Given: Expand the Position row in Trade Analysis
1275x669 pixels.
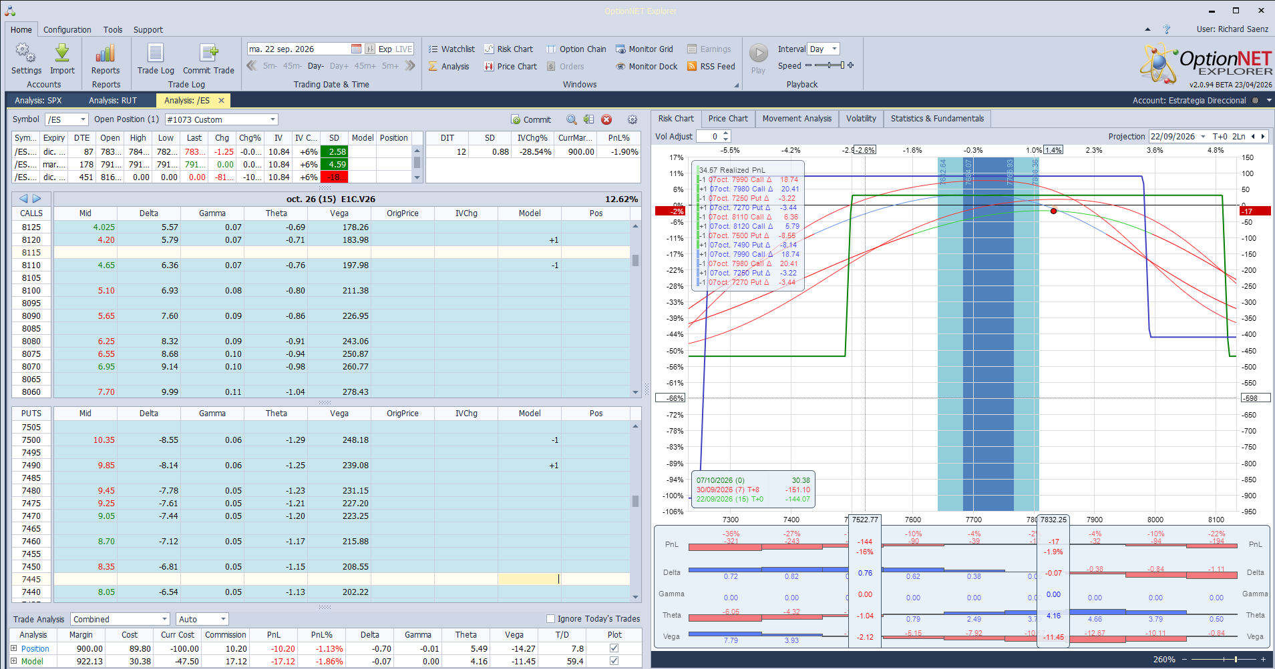Looking at the screenshot, I should click(x=14, y=648).
